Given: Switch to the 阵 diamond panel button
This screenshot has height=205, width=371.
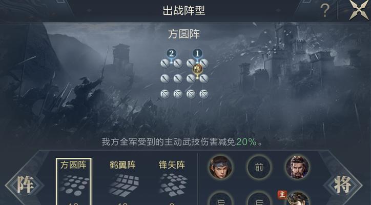Looking at the screenshot, I should pyautogui.click(x=25, y=184).
